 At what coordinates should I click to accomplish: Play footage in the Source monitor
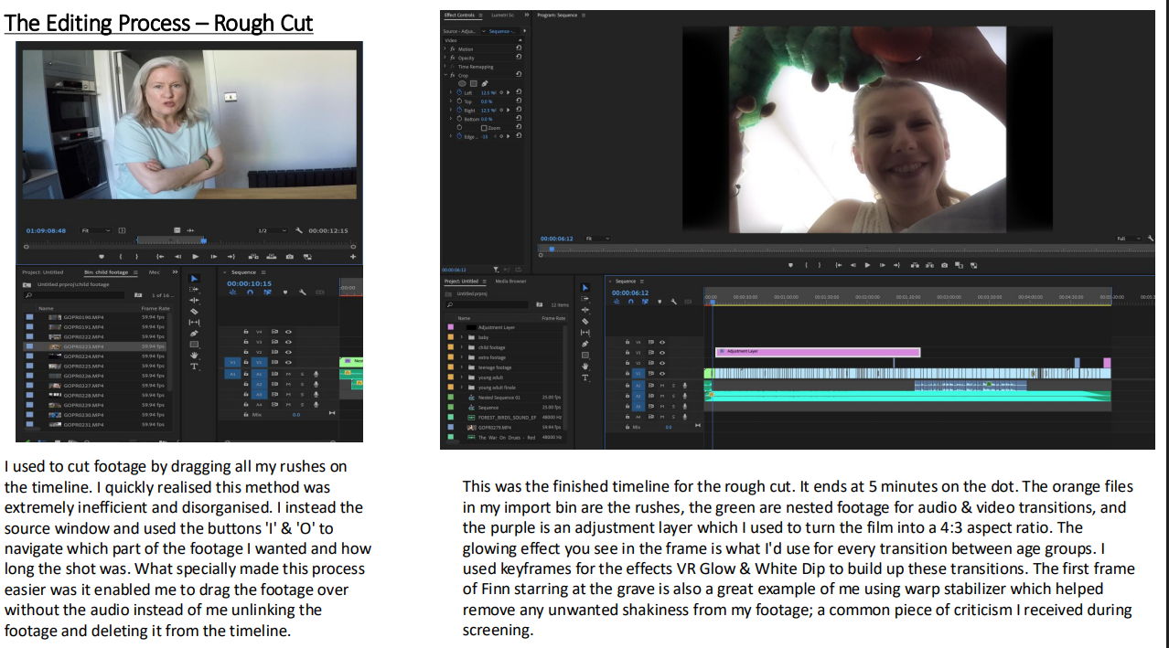(x=196, y=257)
